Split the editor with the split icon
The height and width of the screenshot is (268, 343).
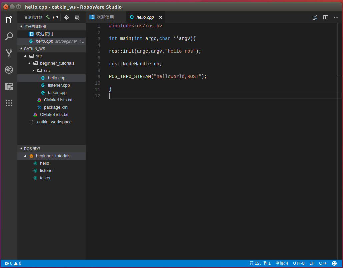coord(326,17)
